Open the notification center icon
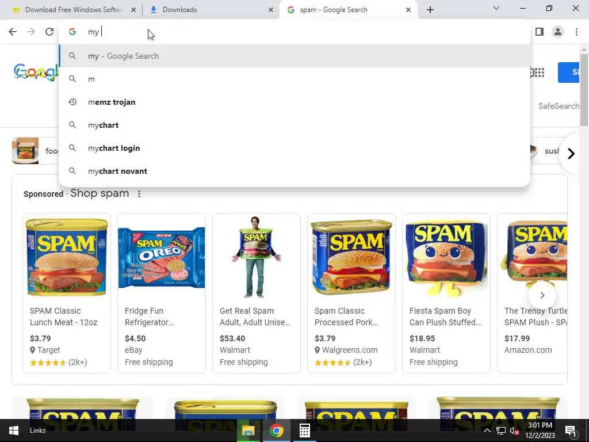Screen dimensions: 589x442 click(x=571, y=431)
